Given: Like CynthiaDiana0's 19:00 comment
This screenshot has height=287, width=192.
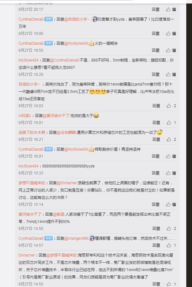Looking at the screenshot, I should pos(171,34).
